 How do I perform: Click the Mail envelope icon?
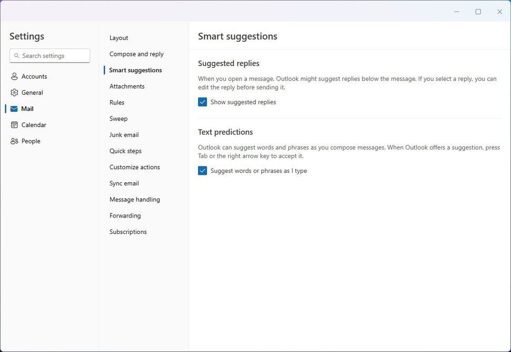tap(13, 109)
